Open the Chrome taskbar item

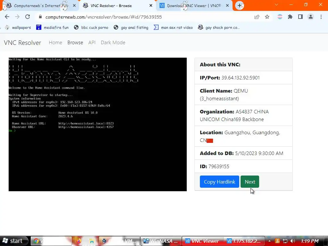pyautogui.click(x=51, y=241)
